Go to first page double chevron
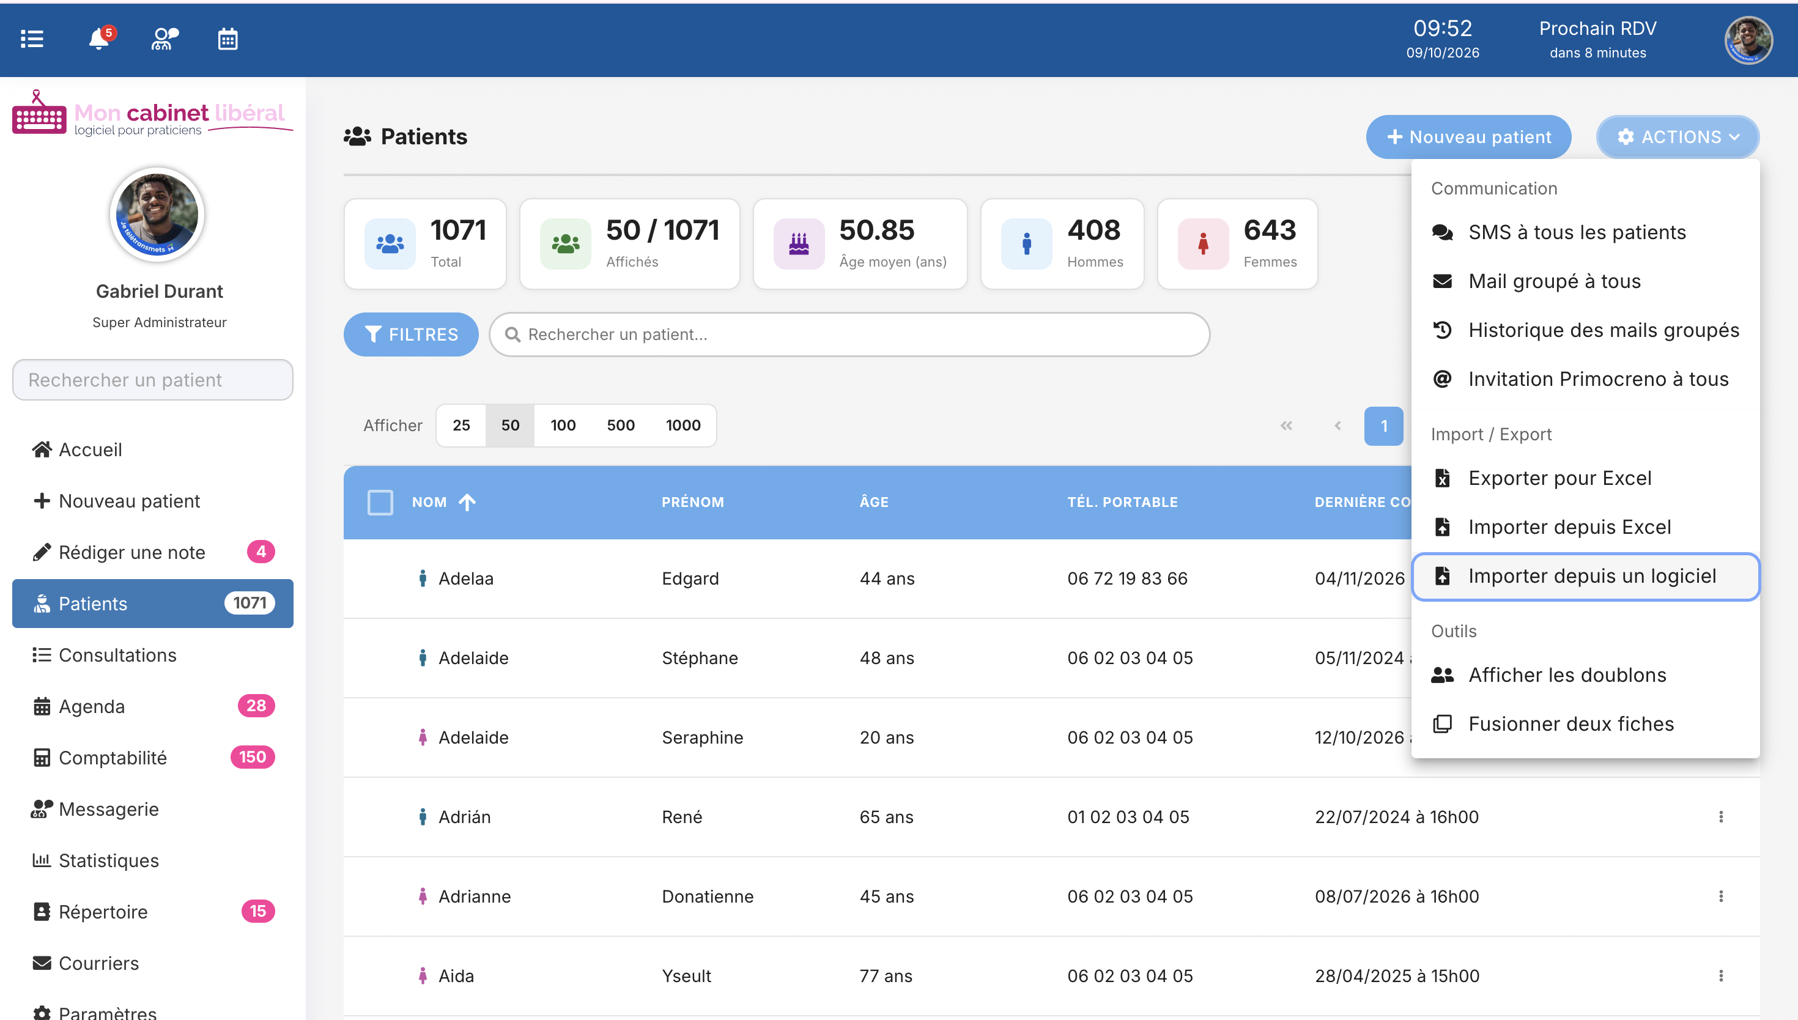Image resolution: width=1798 pixels, height=1020 pixels. [1286, 425]
